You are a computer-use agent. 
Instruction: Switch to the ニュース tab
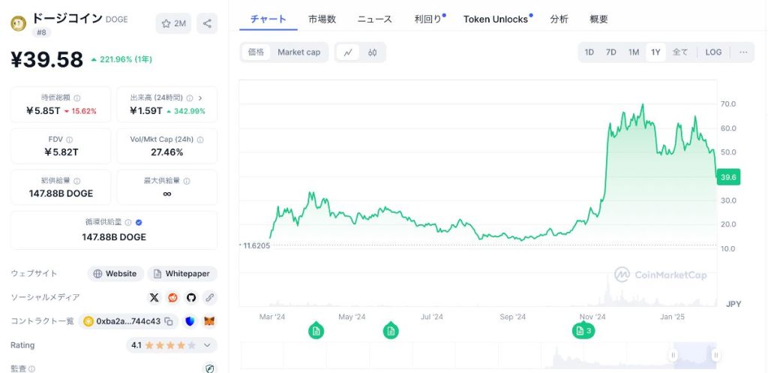pyautogui.click(x=374, y=20)
